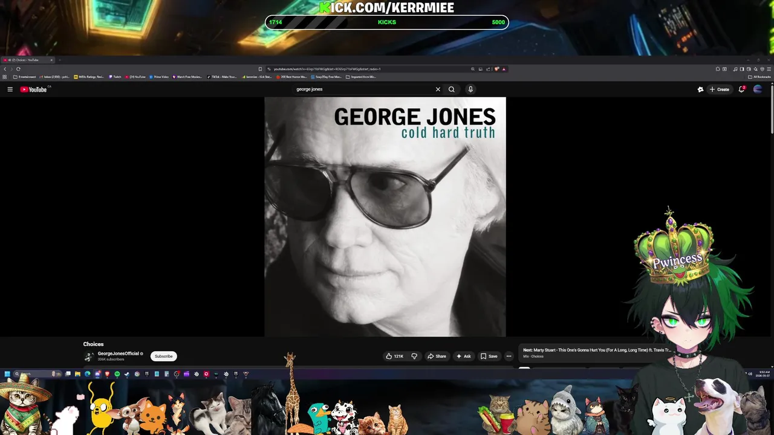Open YouTube notifications bell
Viewport: 774px width, 435px height.
coord(741,89)
